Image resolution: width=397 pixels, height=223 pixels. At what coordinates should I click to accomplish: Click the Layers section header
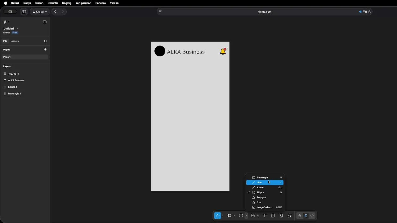tap(7, 66)
